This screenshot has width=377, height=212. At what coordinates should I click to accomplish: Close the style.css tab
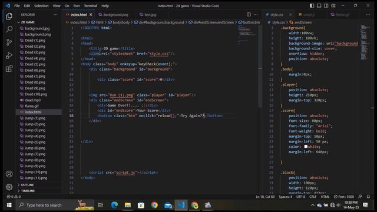click(290, 15)
